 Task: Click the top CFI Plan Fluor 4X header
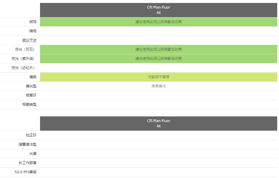click(x=159, y=10)
